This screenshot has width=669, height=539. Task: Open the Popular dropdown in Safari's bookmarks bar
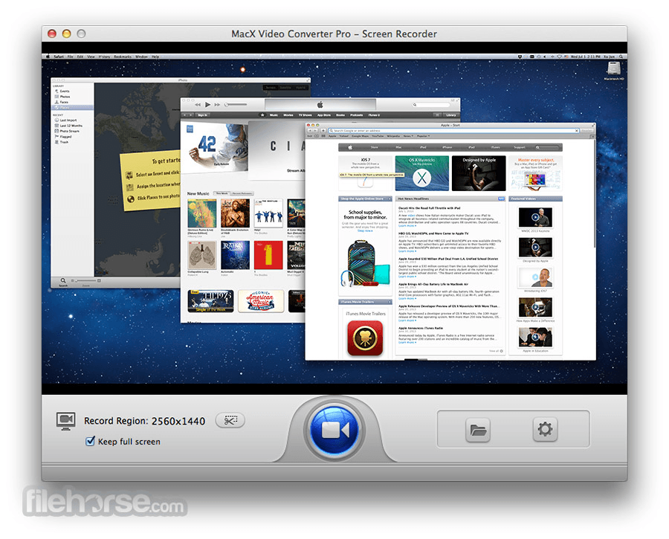pyautogui.click(x=423, y=136)
